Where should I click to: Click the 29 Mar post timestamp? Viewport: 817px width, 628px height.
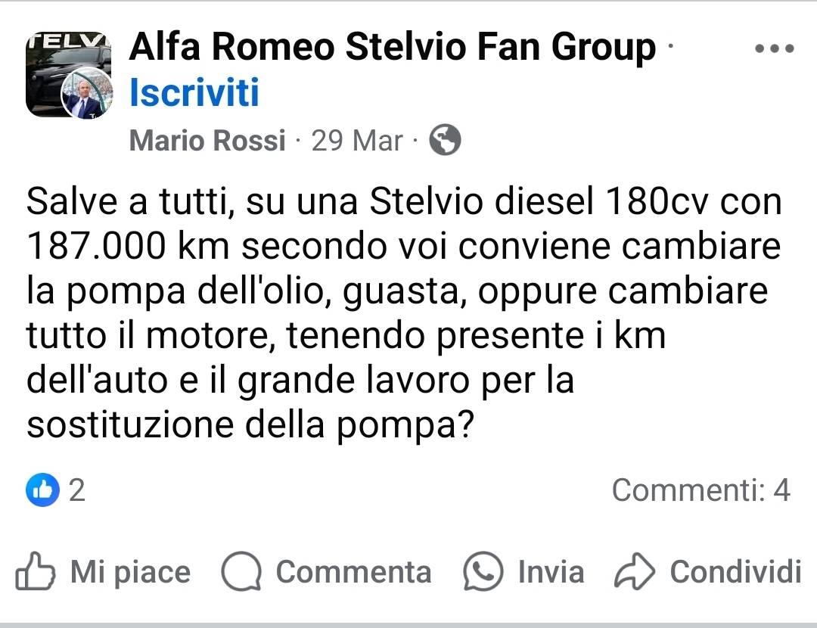[357, 141]
